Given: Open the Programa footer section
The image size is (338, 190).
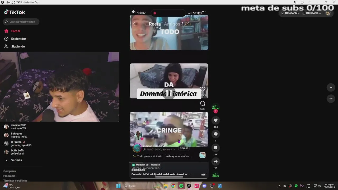Looking at the screenshot, I should [x=9, y=176].
